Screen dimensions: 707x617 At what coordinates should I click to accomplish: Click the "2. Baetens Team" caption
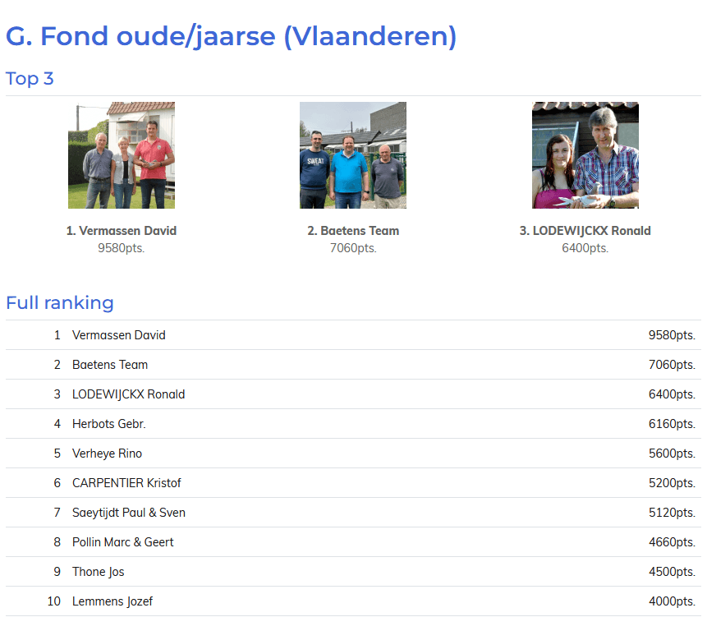point(353,231)
